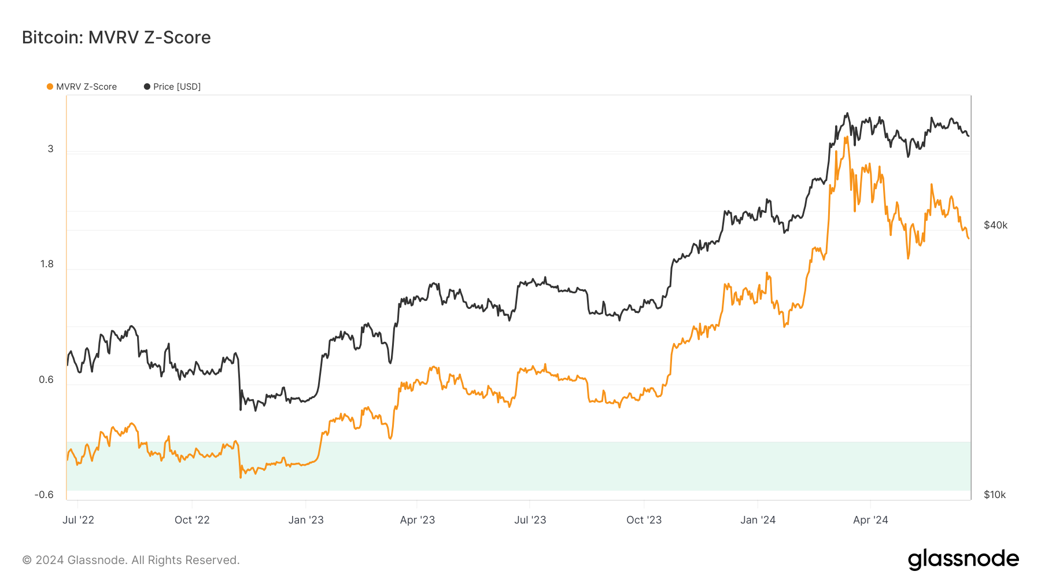Click the $10k price axis label
Image resolution: width=1041 pixels, height=586 pixels.
point(995,495)
